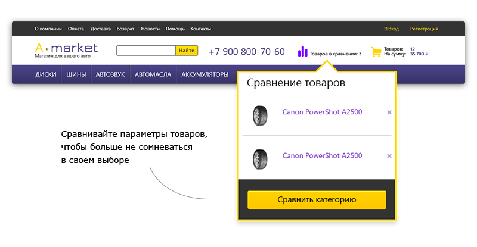
Task: Select АККУМУЛЯТОРЫ category
Action: [205, 74]
